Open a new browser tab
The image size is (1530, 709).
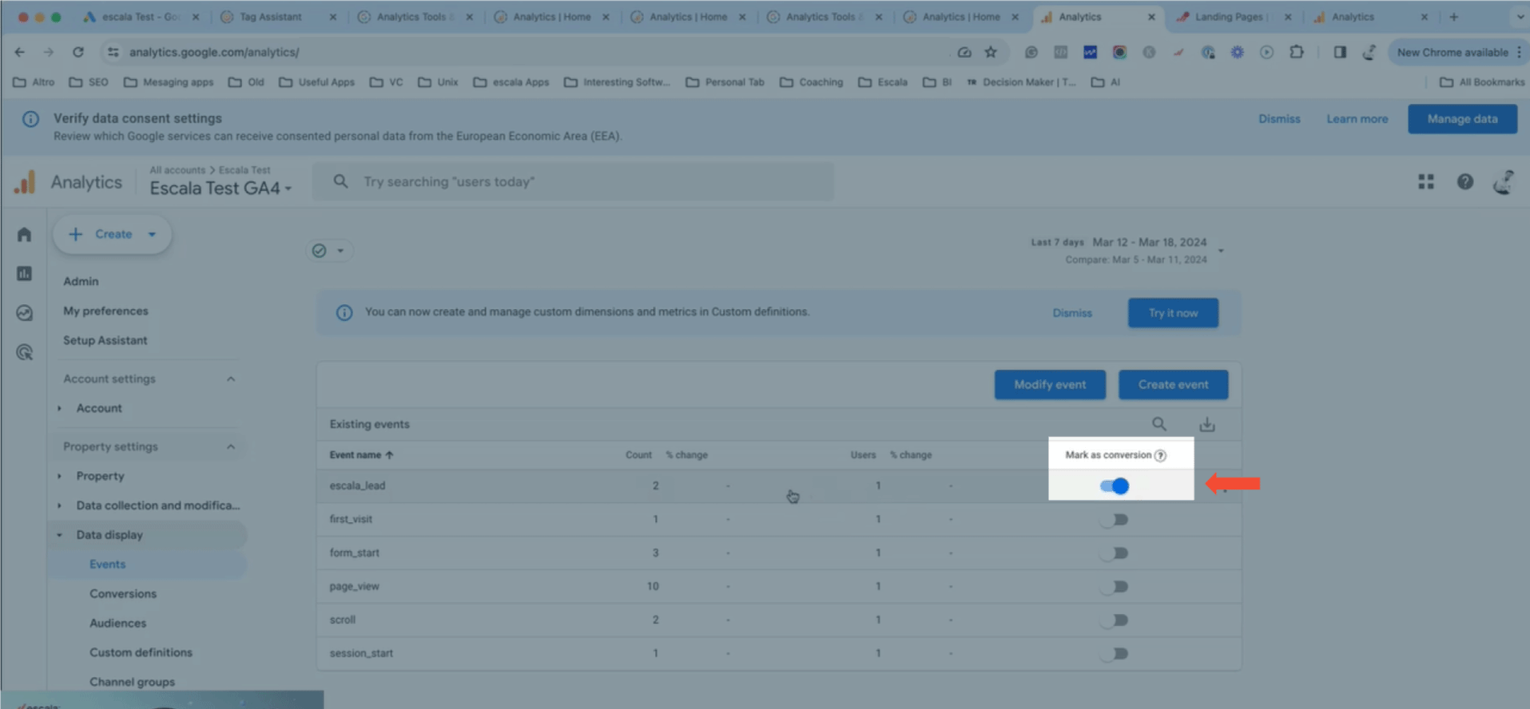coord(1453,17)
